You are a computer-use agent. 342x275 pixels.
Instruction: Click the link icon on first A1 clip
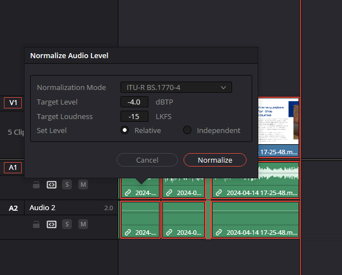point(128,193)
